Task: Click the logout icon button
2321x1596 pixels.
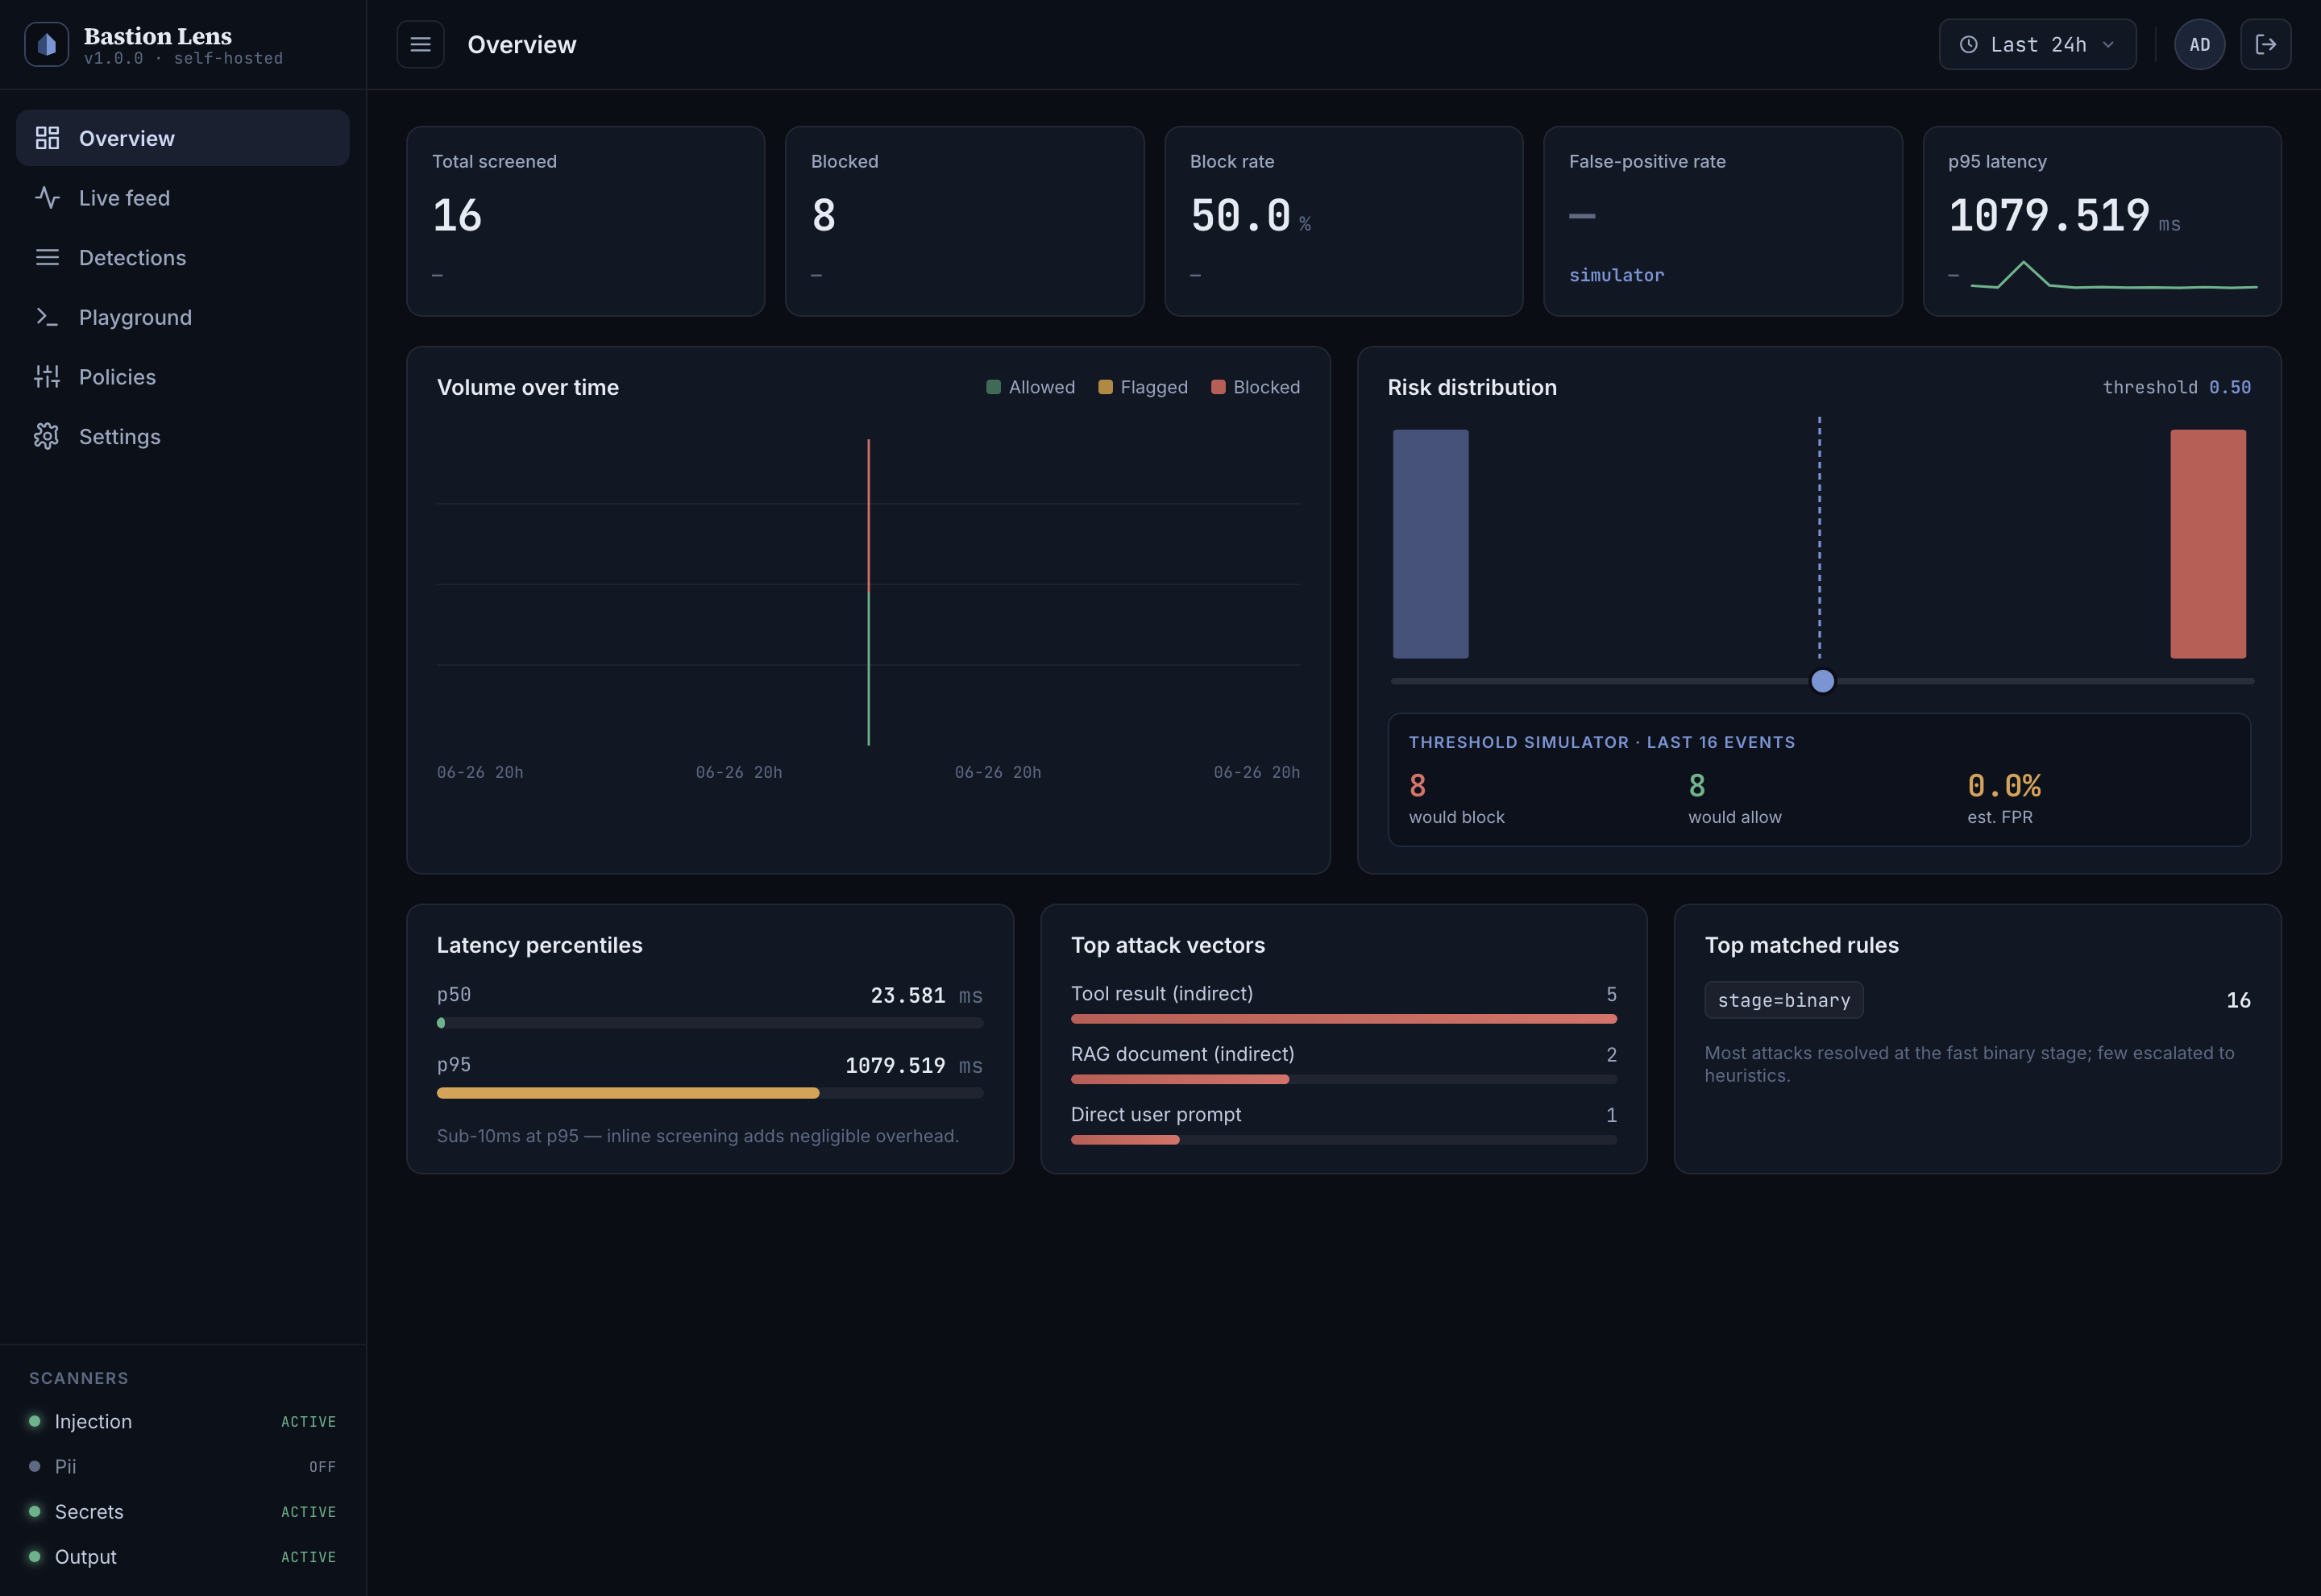Action: (2265, 44)
